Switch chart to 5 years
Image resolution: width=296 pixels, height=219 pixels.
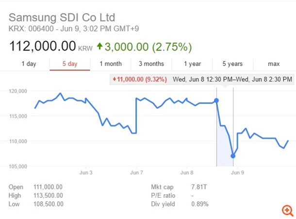232,64
